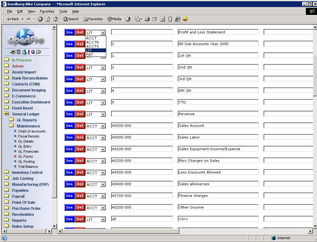Select ACCTS option in open dropdown list
317x242 pixels.
(x=92, y=46)
